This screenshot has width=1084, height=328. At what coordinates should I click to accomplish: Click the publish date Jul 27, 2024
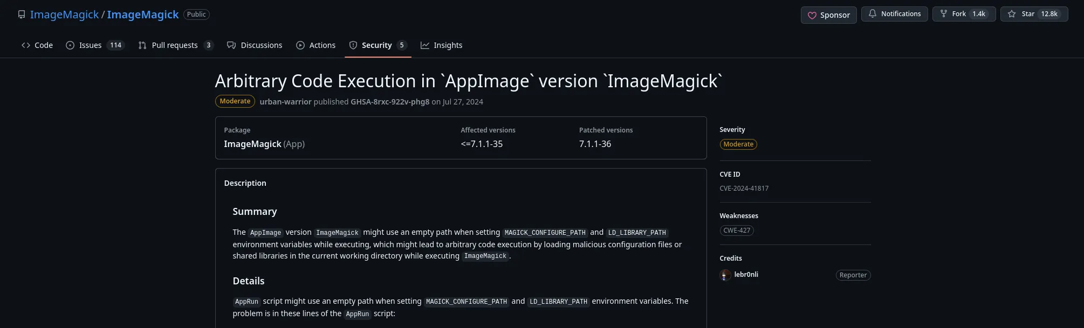[x=463, y=102]
